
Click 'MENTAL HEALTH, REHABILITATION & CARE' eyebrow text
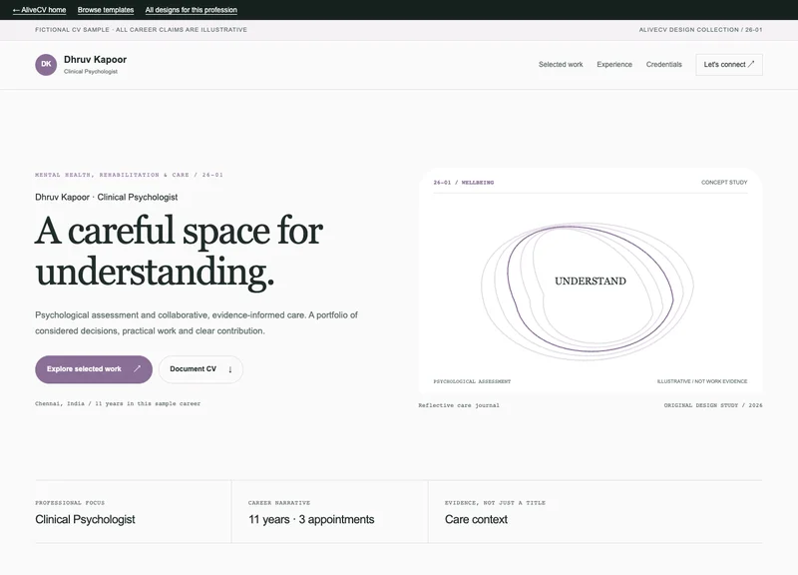point(129,175)
